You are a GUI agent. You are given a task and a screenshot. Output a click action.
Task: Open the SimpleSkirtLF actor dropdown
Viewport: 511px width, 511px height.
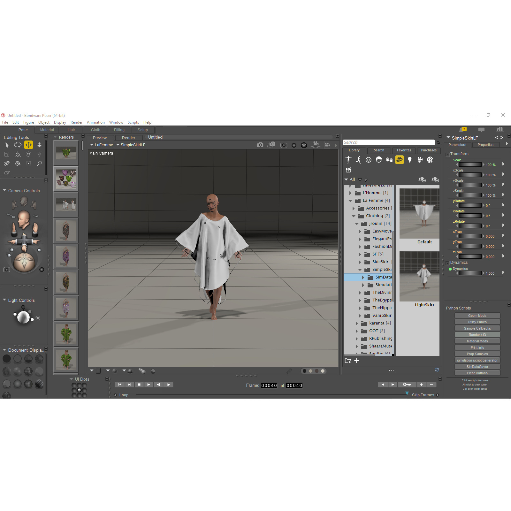point(131,145)
